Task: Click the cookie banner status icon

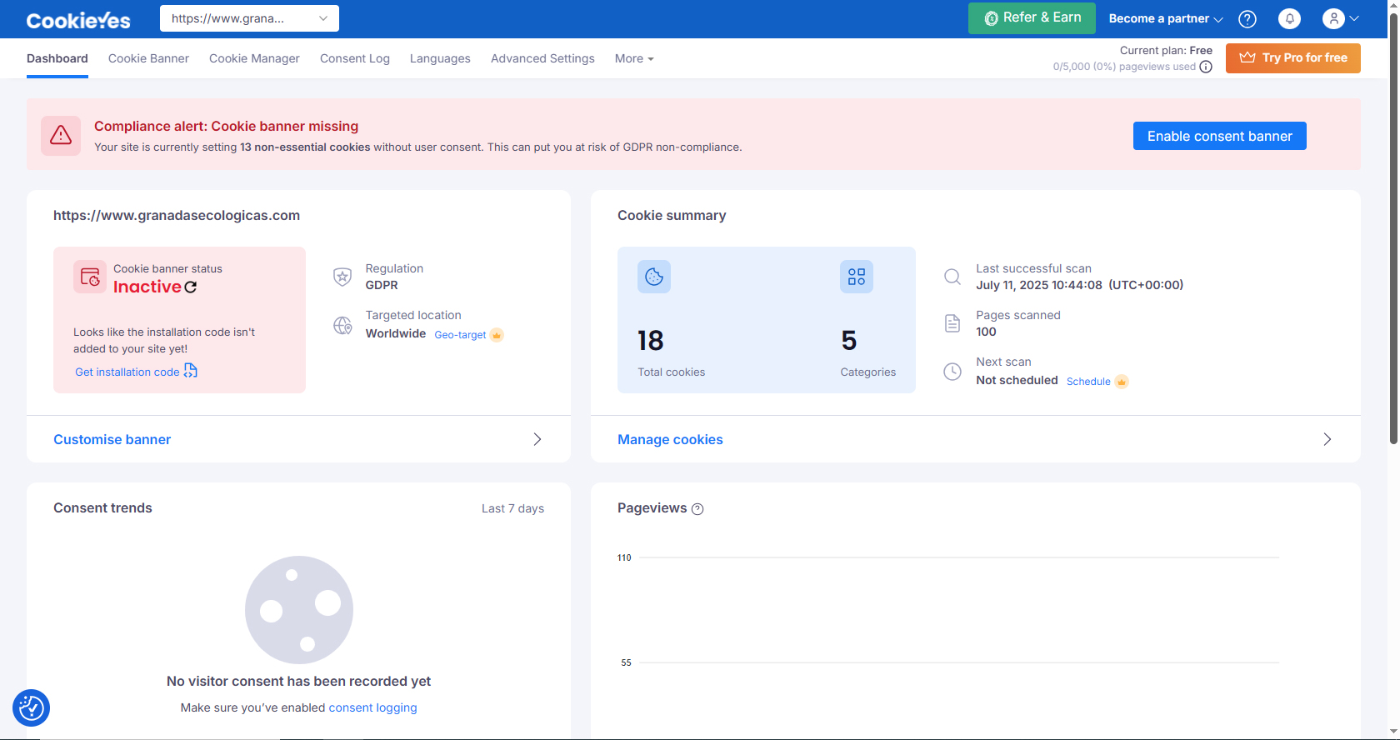Action: [90, 277]
